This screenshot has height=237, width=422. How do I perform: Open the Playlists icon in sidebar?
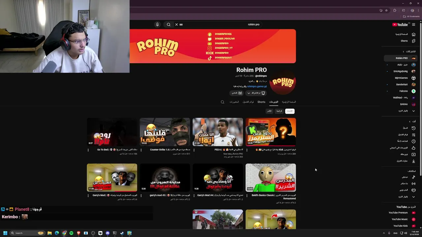(x=413, y=135)
